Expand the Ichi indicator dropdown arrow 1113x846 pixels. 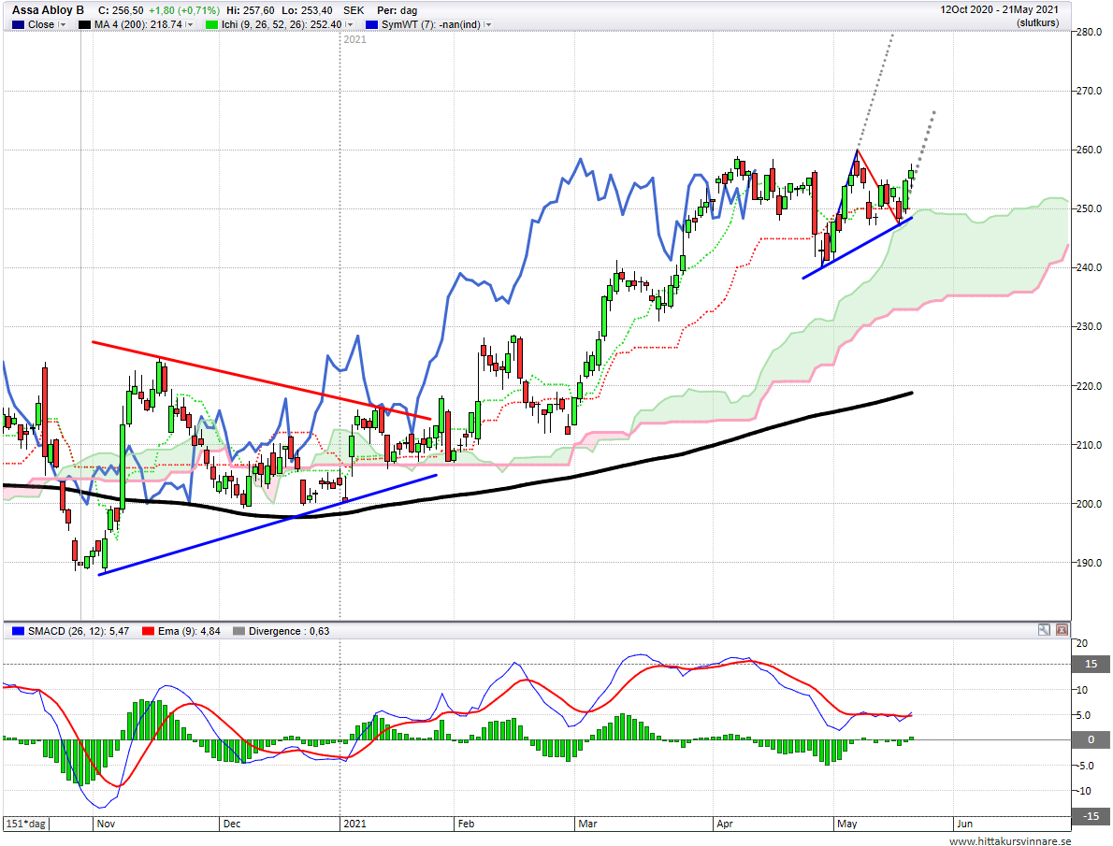coord(349,25)
